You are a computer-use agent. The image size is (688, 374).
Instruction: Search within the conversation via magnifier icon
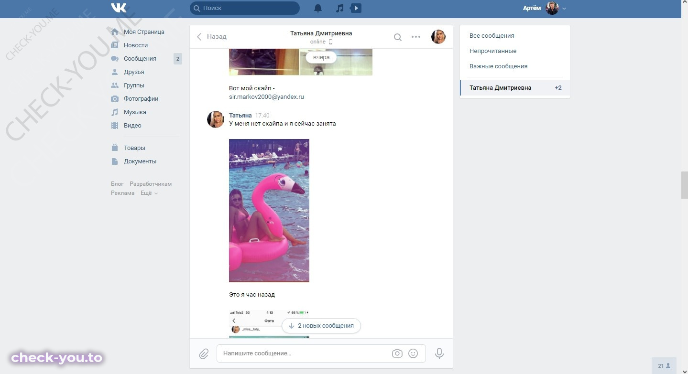coord(397,37)
